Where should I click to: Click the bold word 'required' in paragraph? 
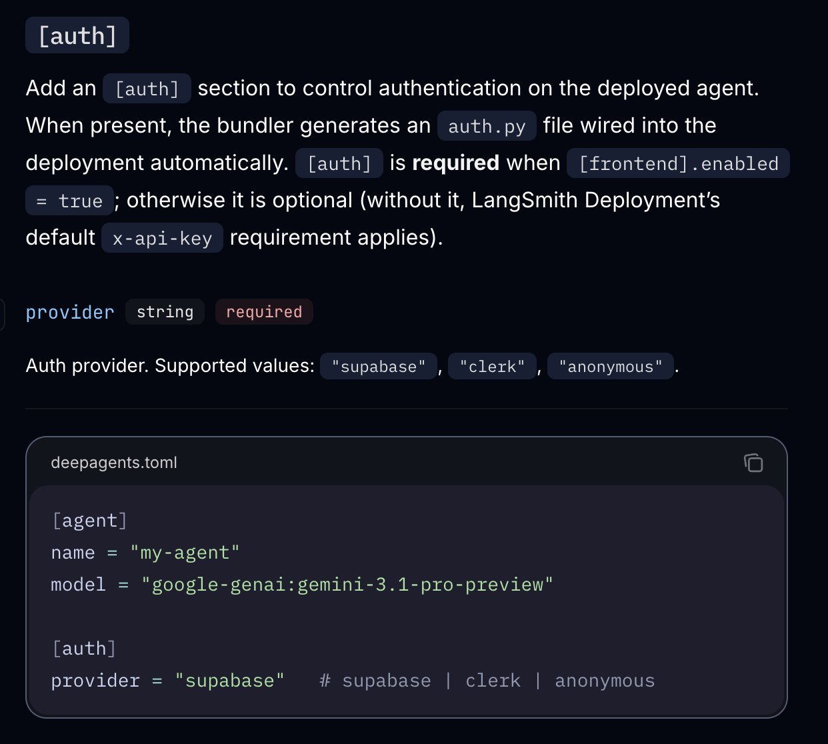coord(456,163)
